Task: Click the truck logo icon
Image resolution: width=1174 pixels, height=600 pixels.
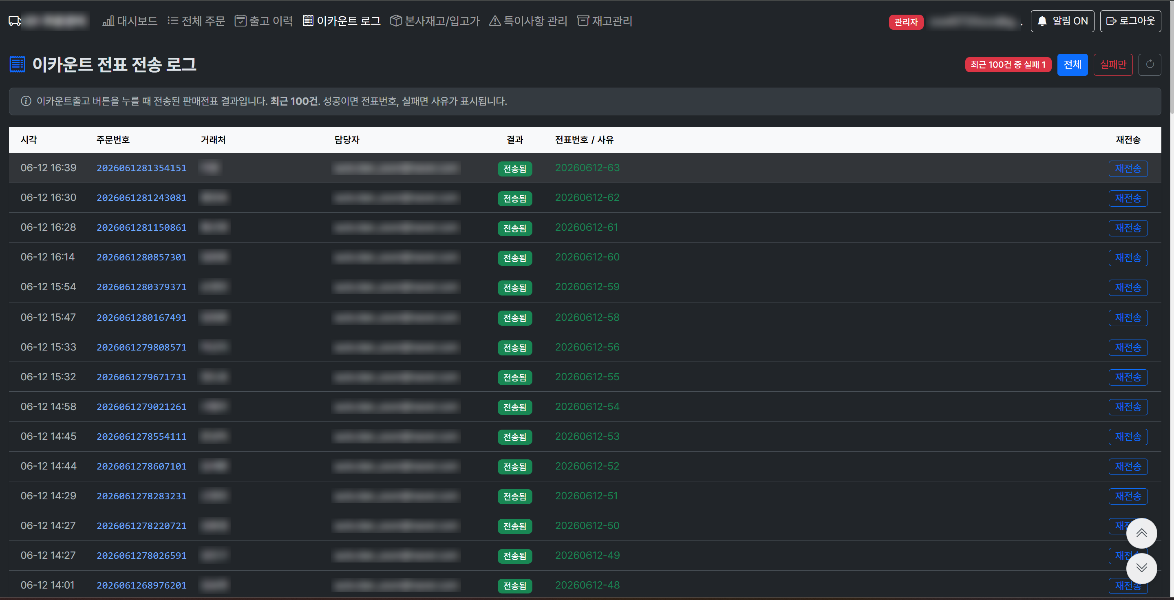Action: (x=15, y=21)
